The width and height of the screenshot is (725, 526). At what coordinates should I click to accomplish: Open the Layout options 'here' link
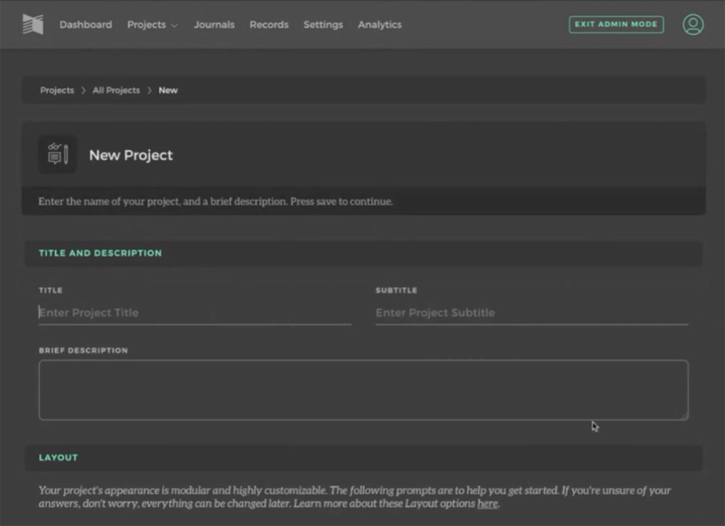pyautogui.click(x=487, y=503)
